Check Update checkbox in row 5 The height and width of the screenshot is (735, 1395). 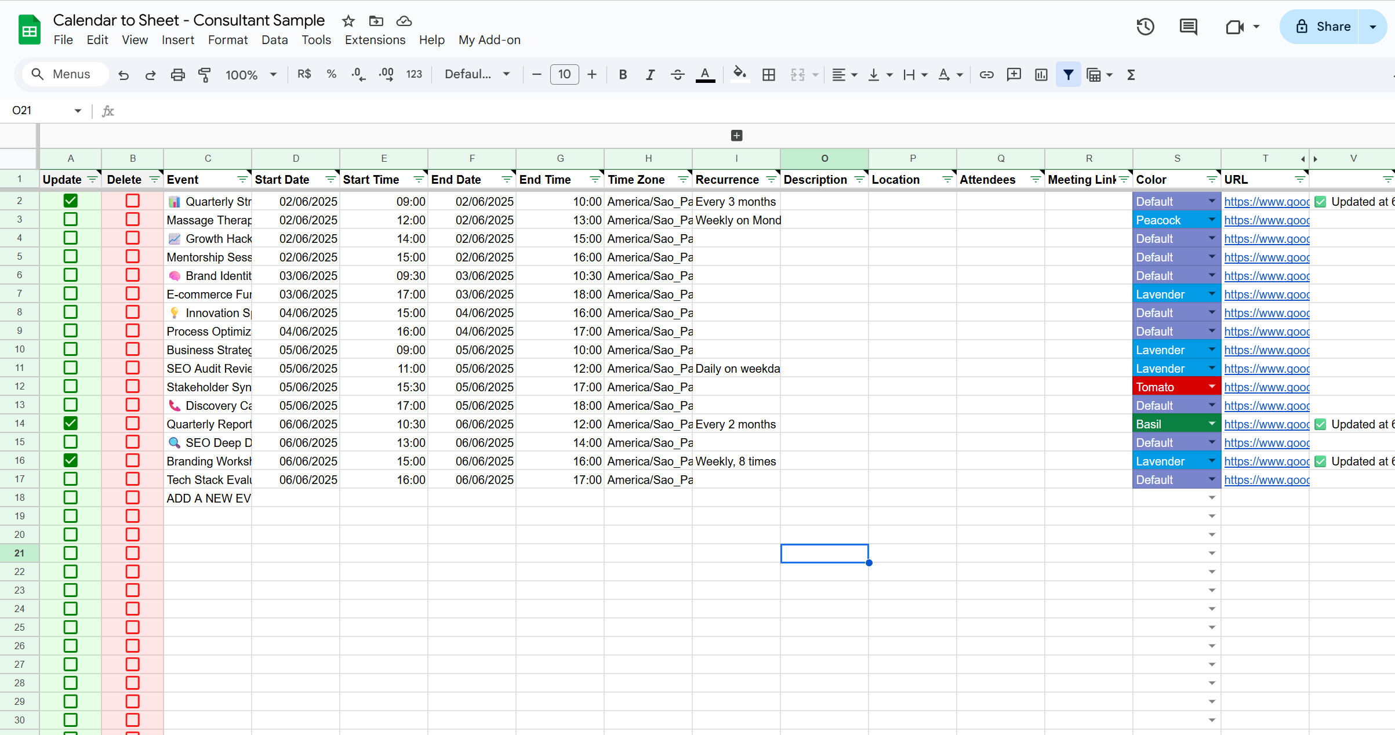coord(71,257)
